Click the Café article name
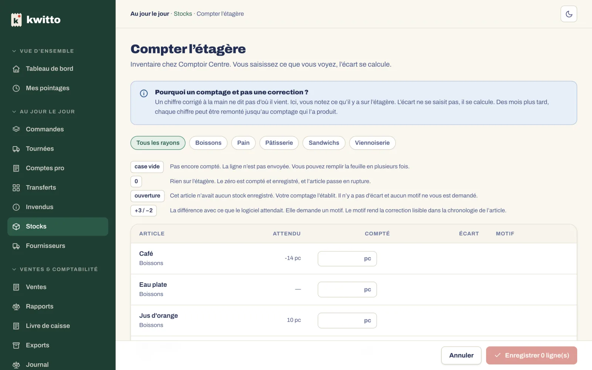The image size is (592, 370). tap(146, 254)
